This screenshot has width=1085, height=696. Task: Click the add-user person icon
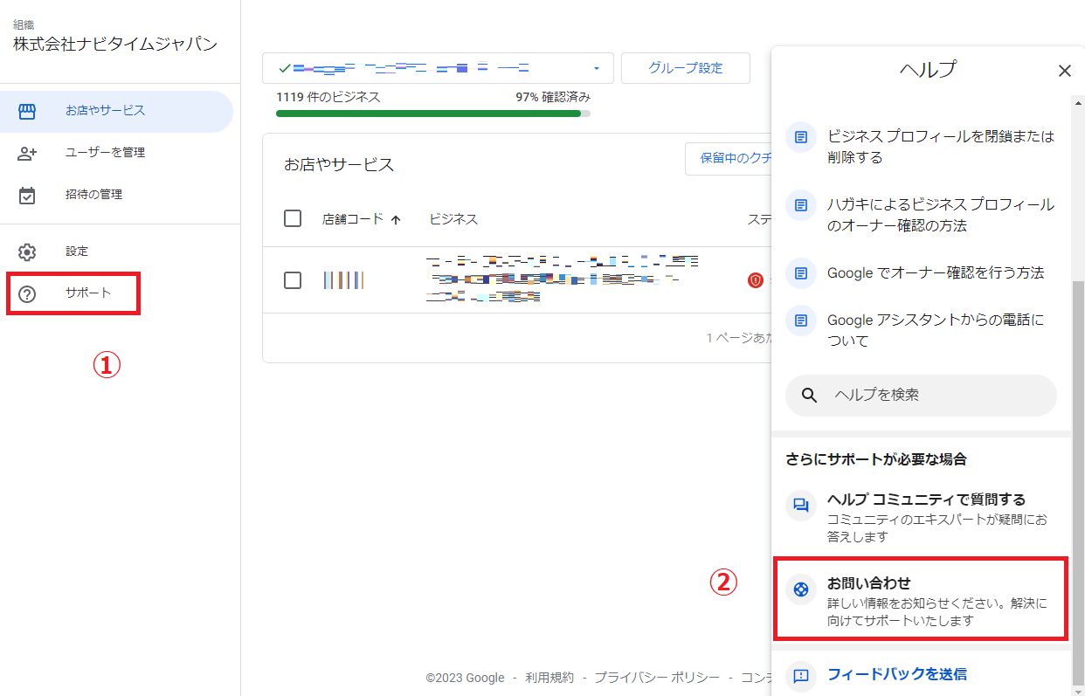[27, 153]
